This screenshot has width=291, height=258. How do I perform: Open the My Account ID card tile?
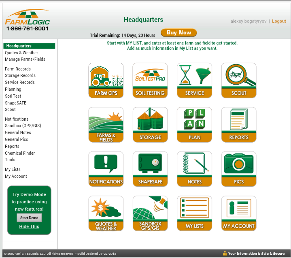tap(239, 213)
